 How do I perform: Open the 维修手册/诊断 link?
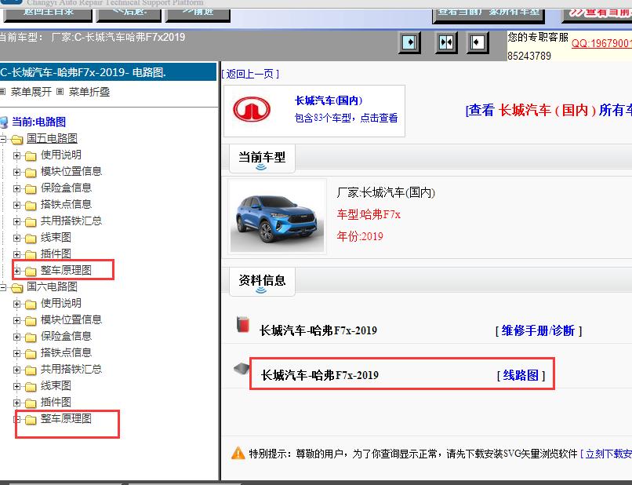click(539, 331)
